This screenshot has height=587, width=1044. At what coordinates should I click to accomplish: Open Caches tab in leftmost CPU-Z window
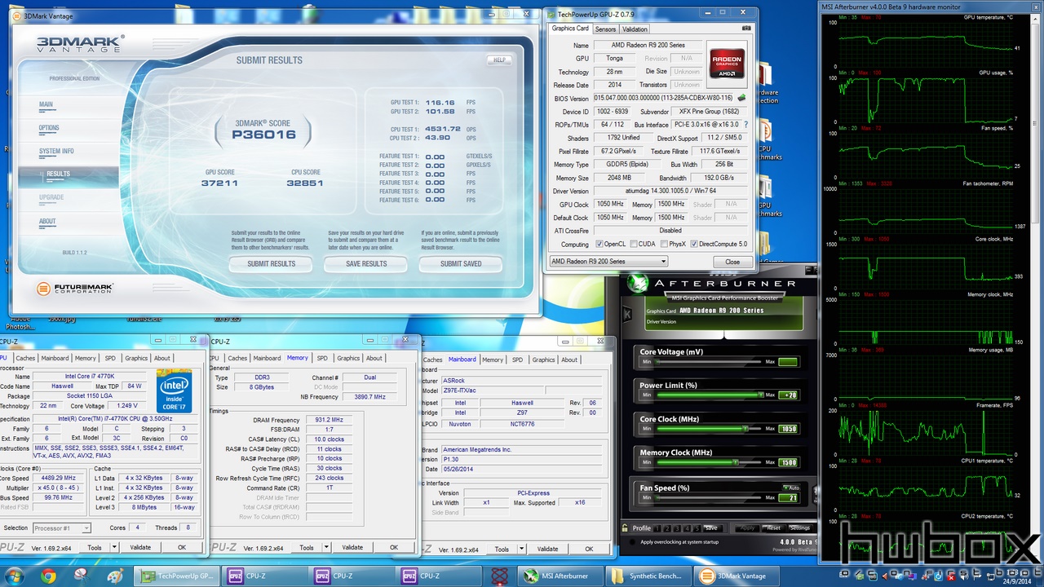pos(25,358)
